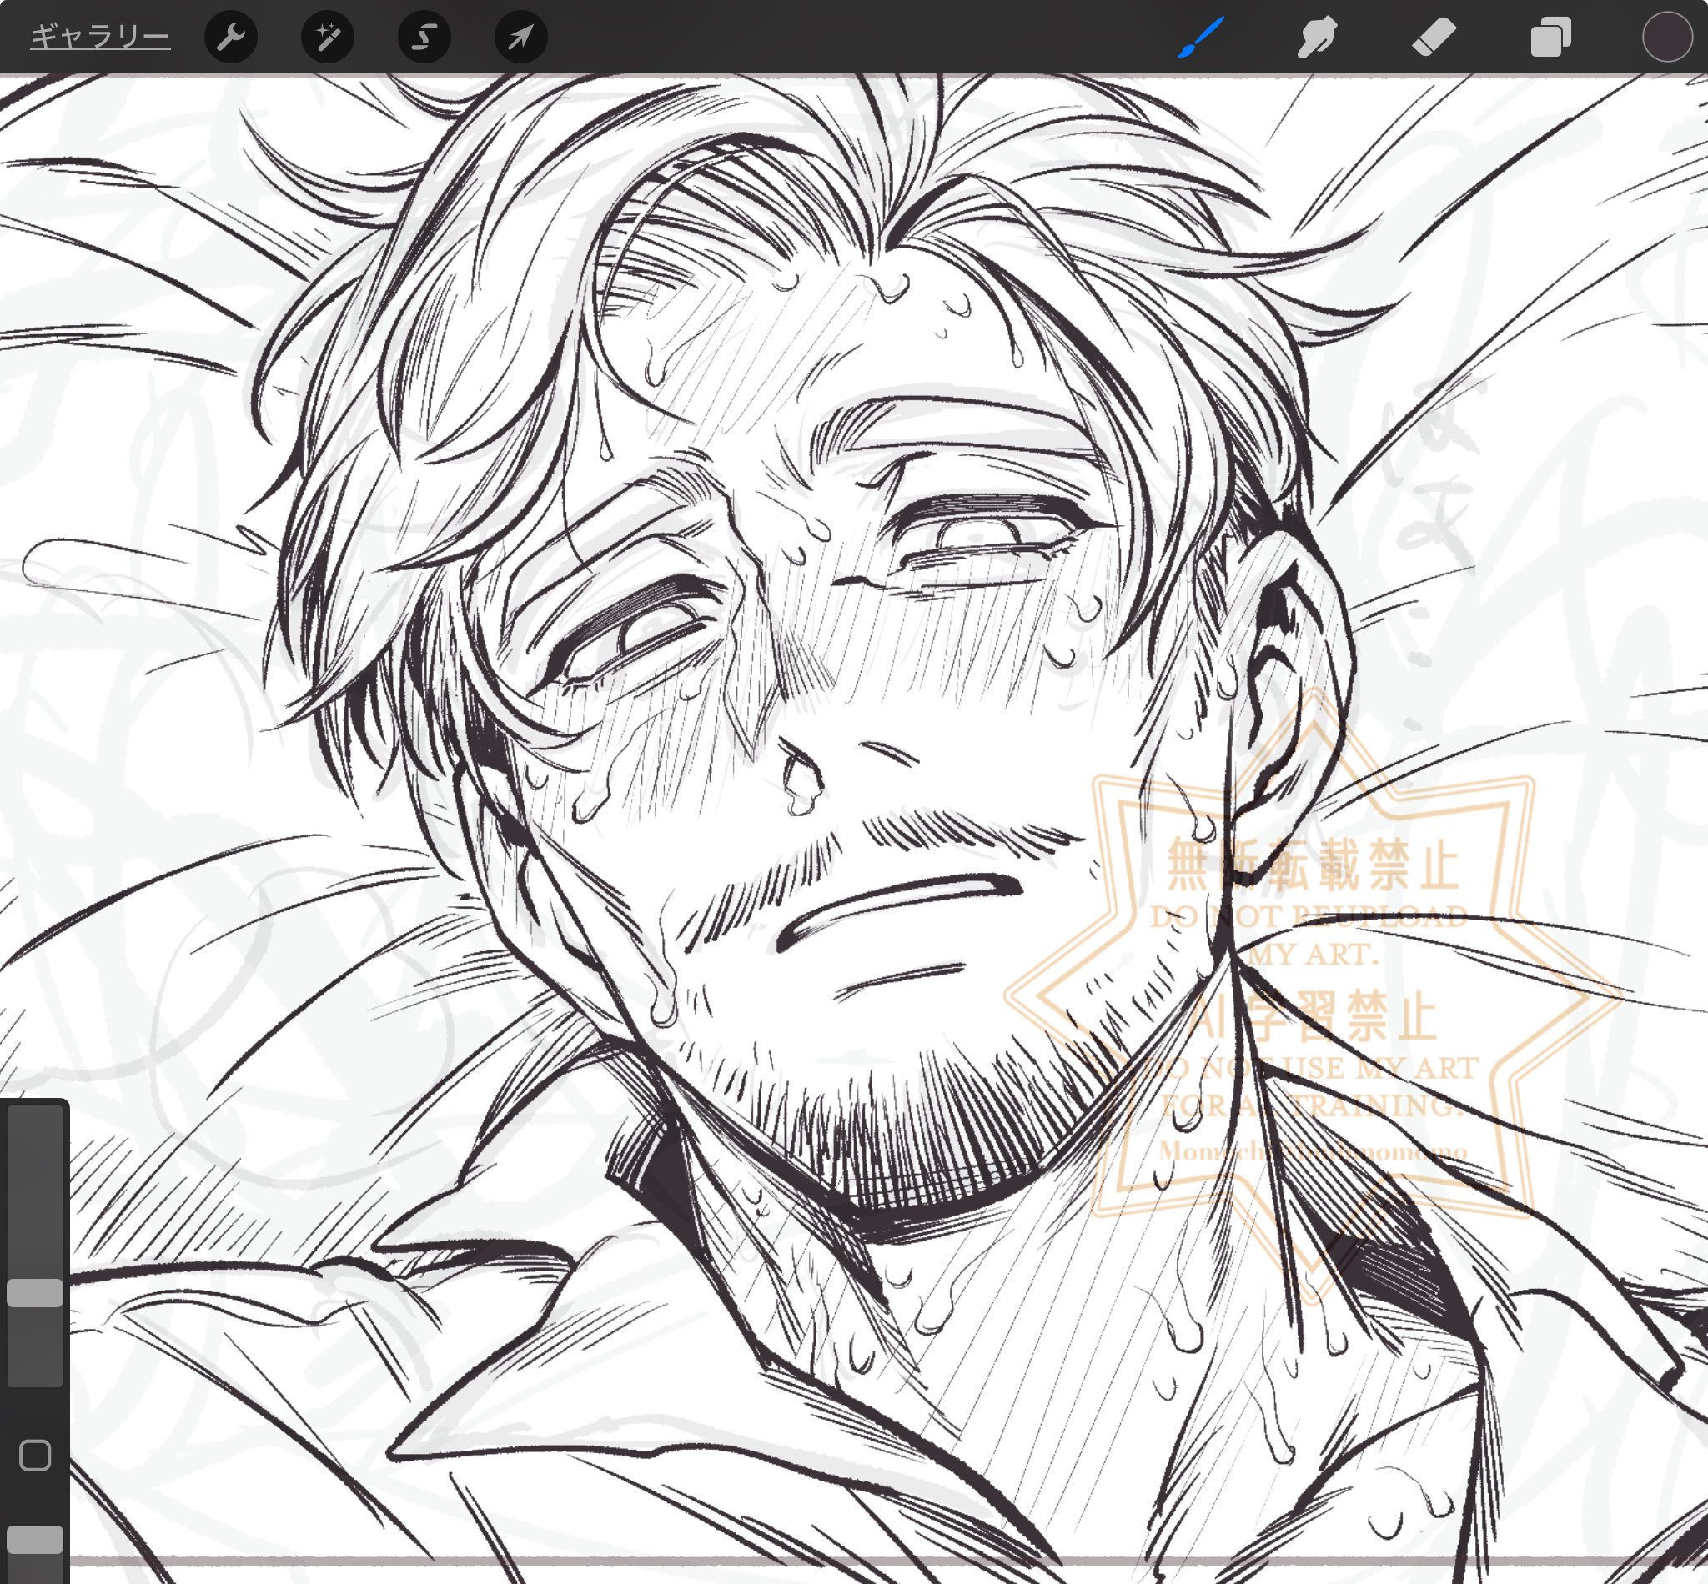Screen dimensions: 1708x1584
Task: Tap the square modify button in sidebar
Action: (35, 1456)
